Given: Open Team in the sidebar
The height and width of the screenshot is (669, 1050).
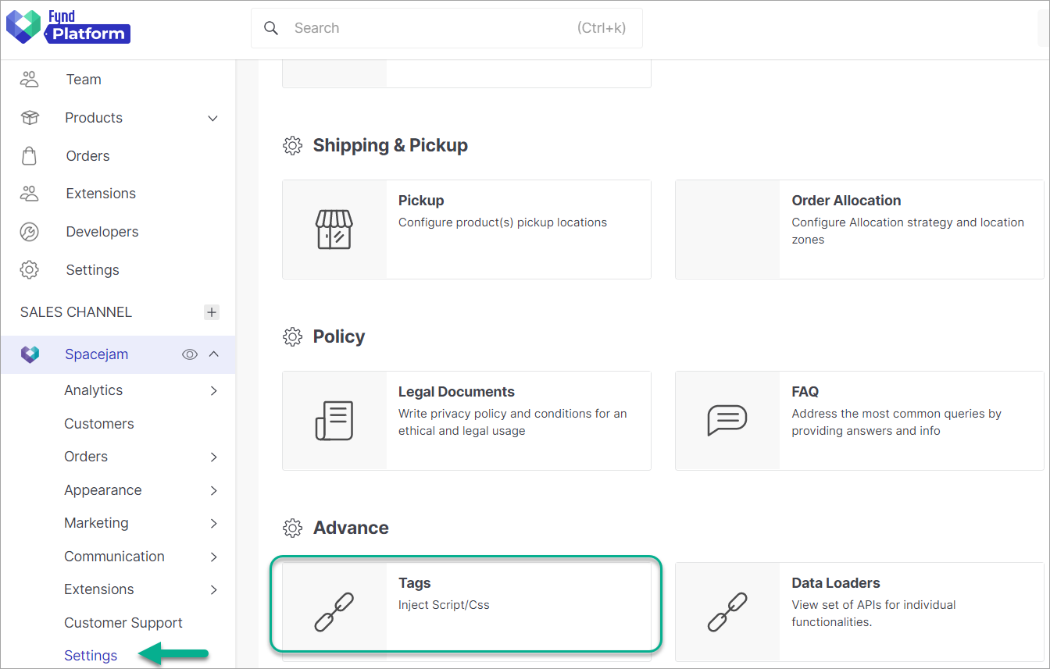Looking at the screenshot, I should coord(84,80).
